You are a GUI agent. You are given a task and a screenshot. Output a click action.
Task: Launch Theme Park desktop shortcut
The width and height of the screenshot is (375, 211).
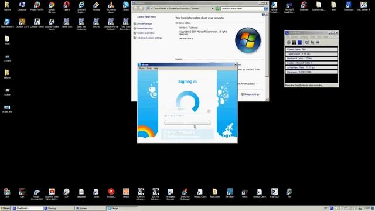66,23
